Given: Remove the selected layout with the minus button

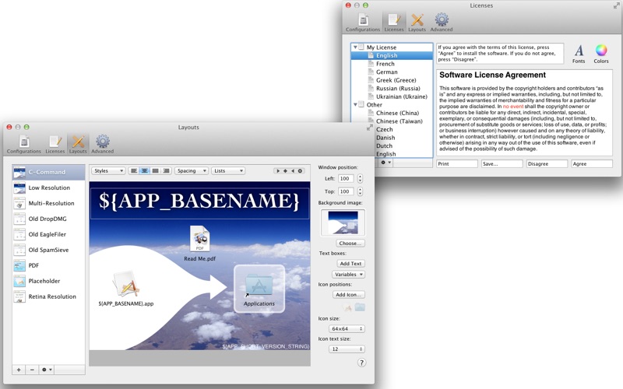Looking at the screenshot, I should (32, 370).
